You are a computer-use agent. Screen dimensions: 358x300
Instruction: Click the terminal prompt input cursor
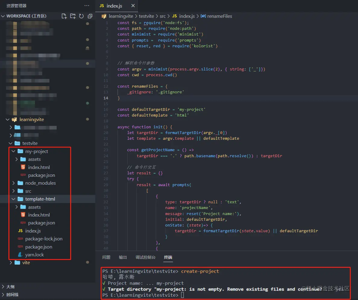pyautogui.click(x=182, y=295)
